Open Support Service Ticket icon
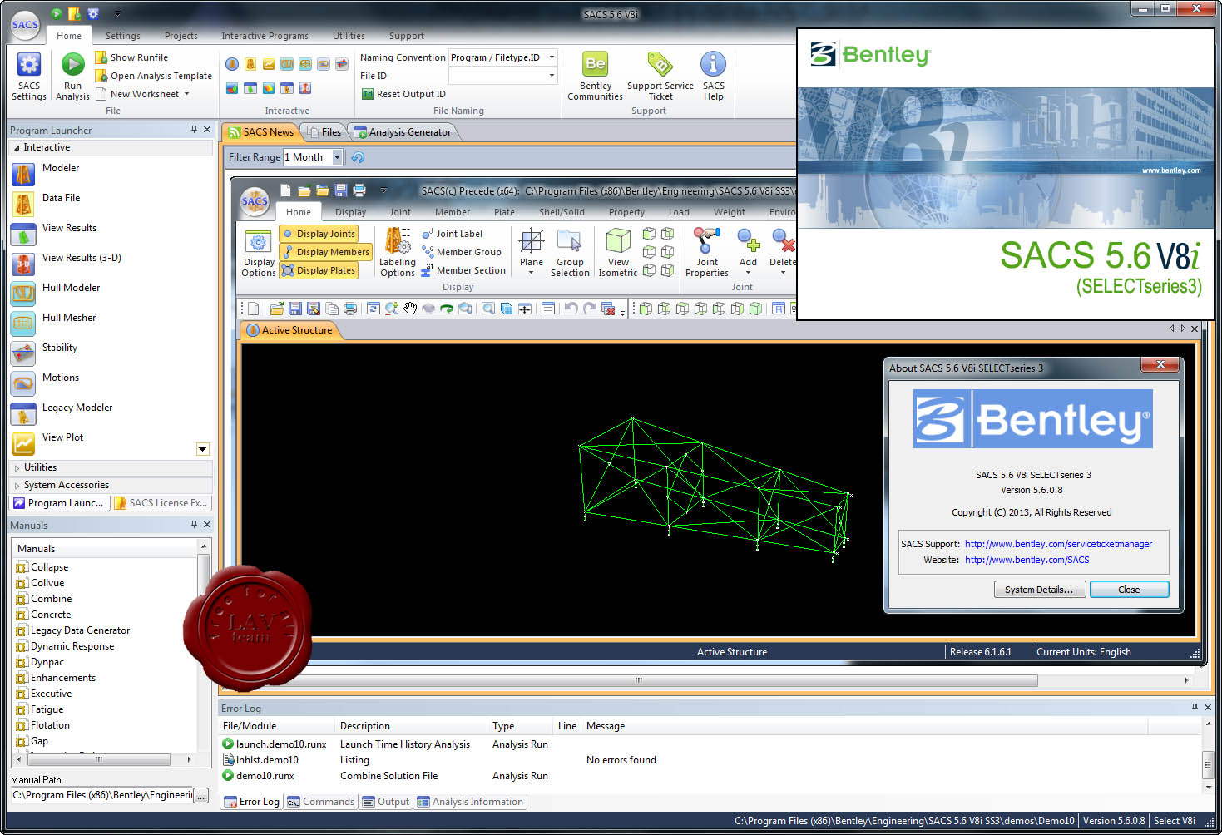 point(660,65)
